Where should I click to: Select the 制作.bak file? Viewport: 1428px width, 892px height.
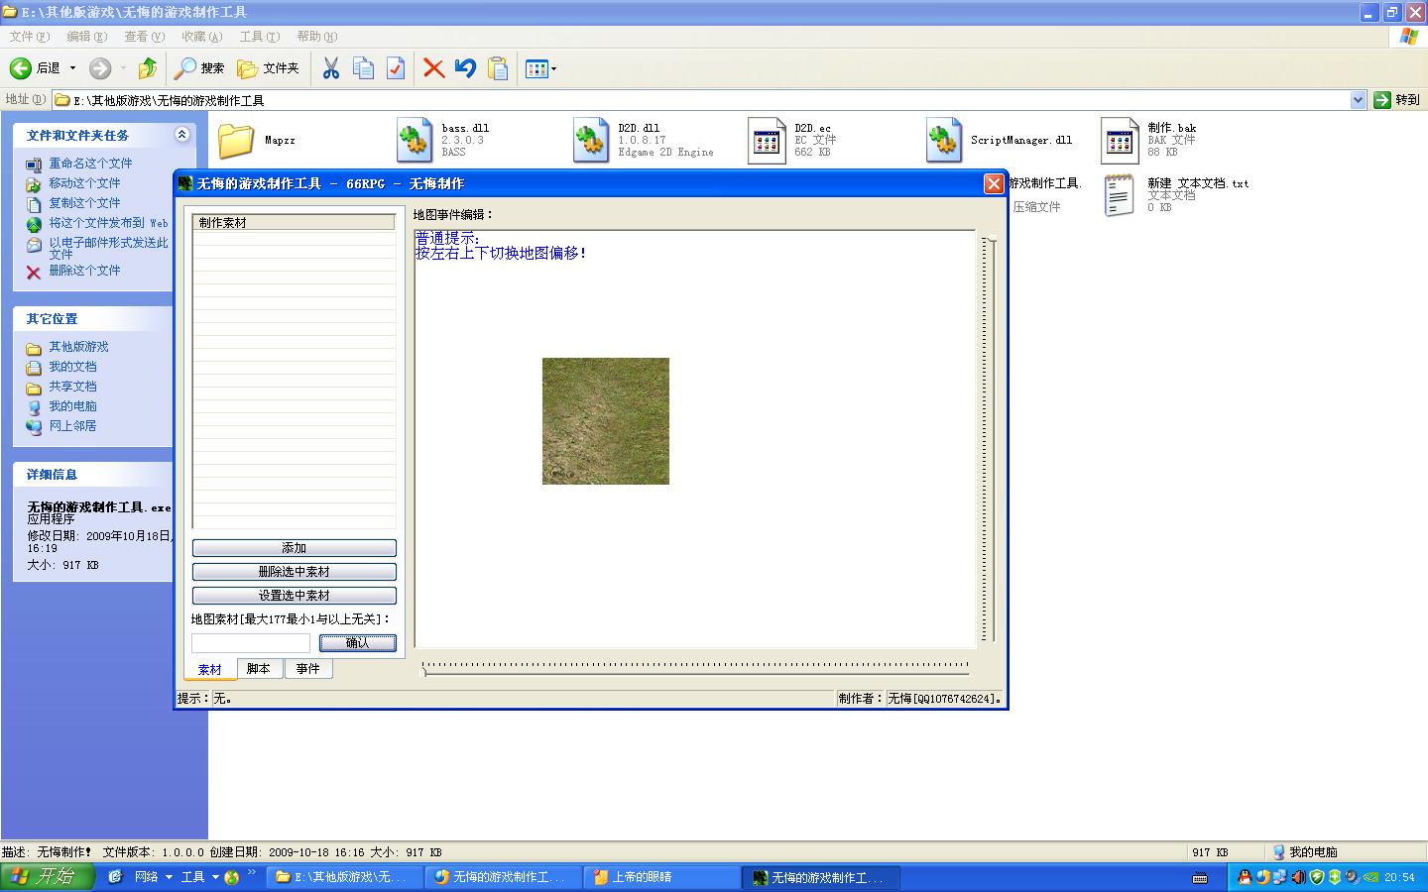coord(1149,140)
